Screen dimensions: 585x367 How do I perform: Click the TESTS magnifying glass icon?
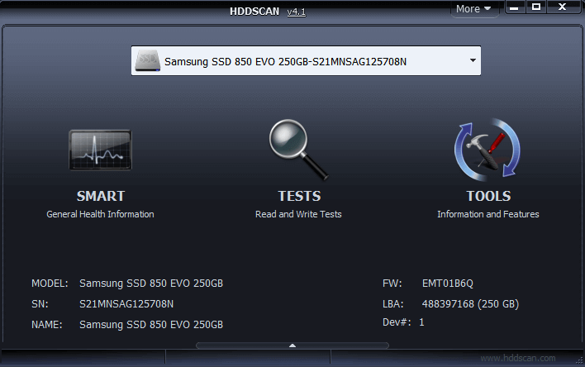[298, 150]
